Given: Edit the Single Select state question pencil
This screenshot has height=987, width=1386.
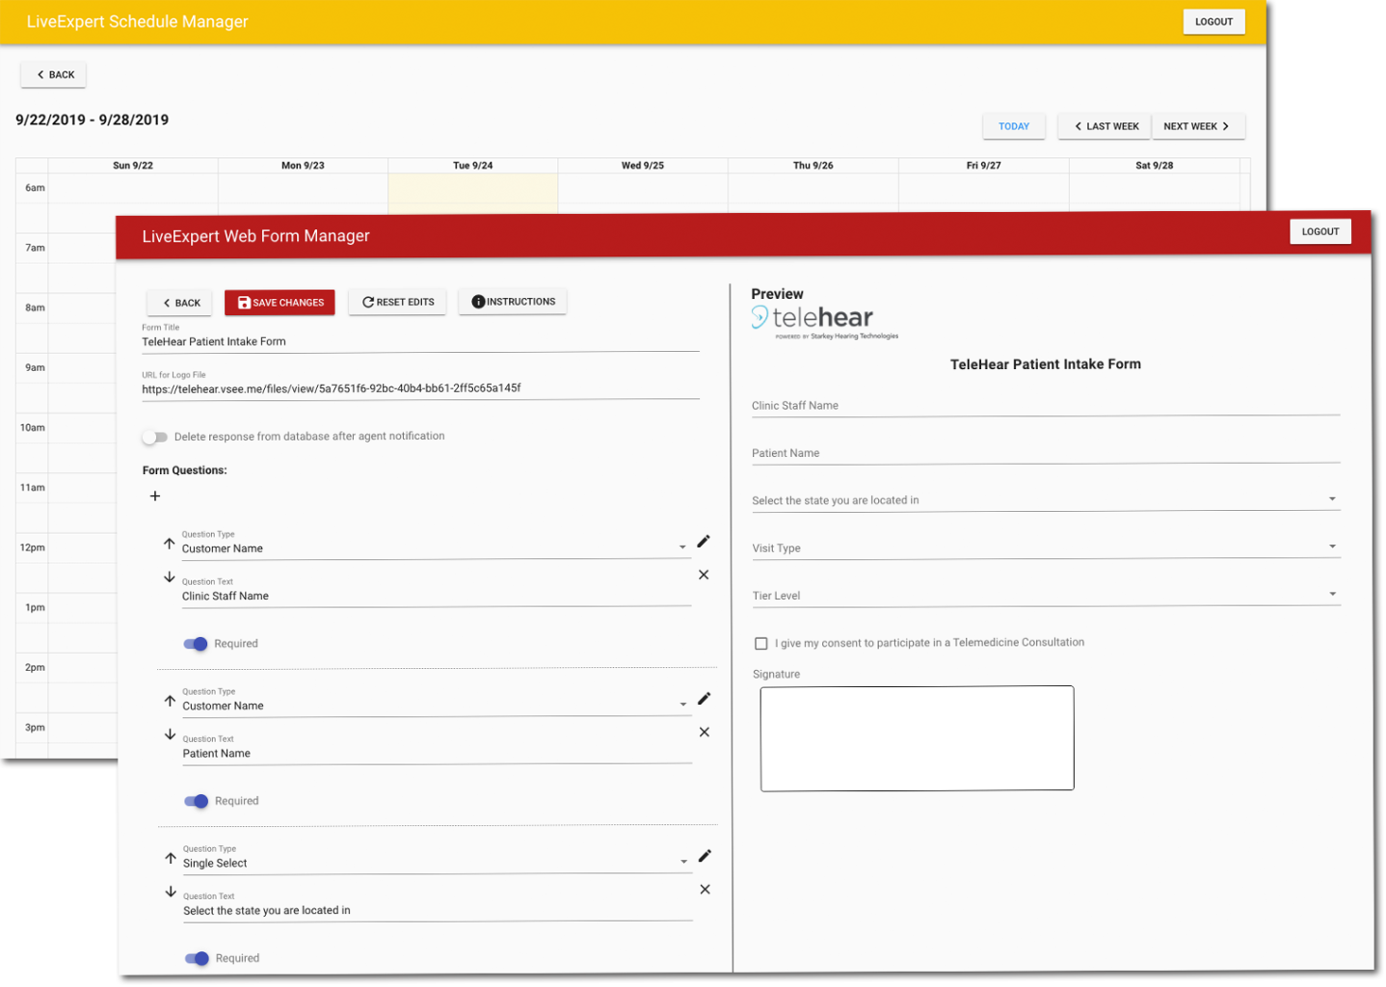Looking at the screenshot, I should click(705, 856).
